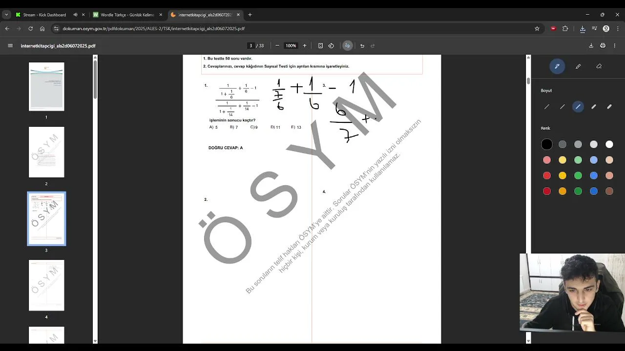The height and width of the screenshot is (351, 625).
Task: Select the internetkitapcigi PDF tab
Action: pos(204,15)
